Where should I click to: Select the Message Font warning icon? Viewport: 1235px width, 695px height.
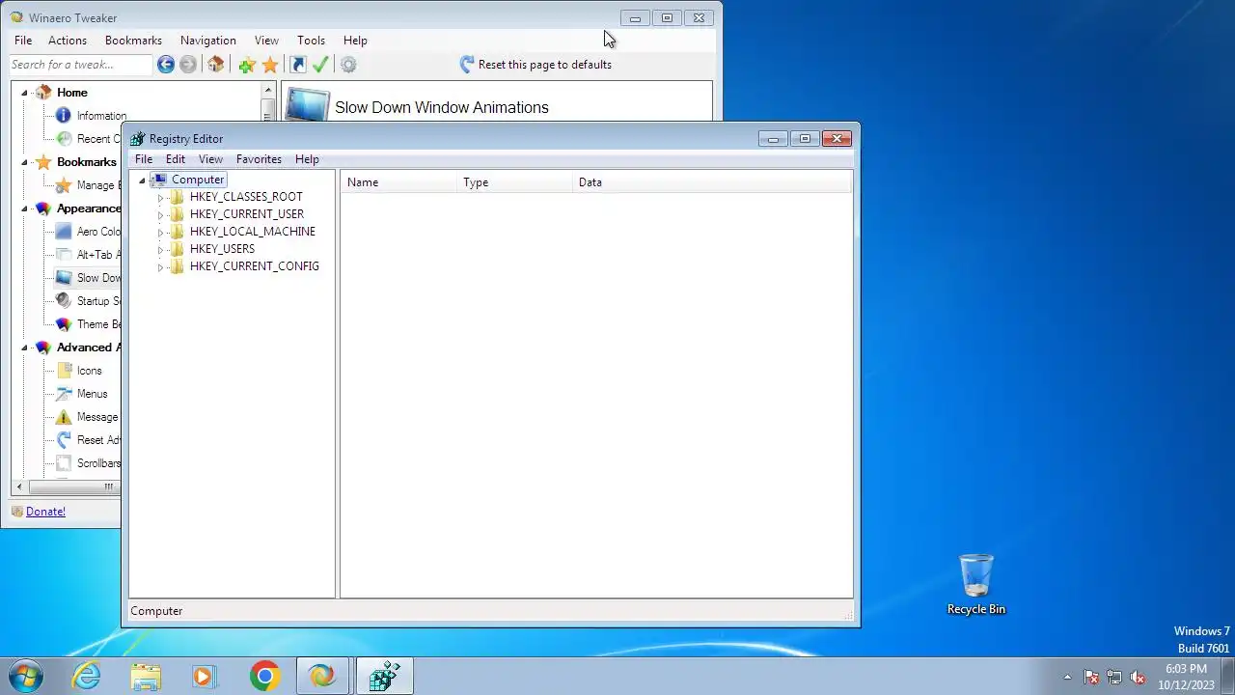pyautogui.click(x=64, y=417)
